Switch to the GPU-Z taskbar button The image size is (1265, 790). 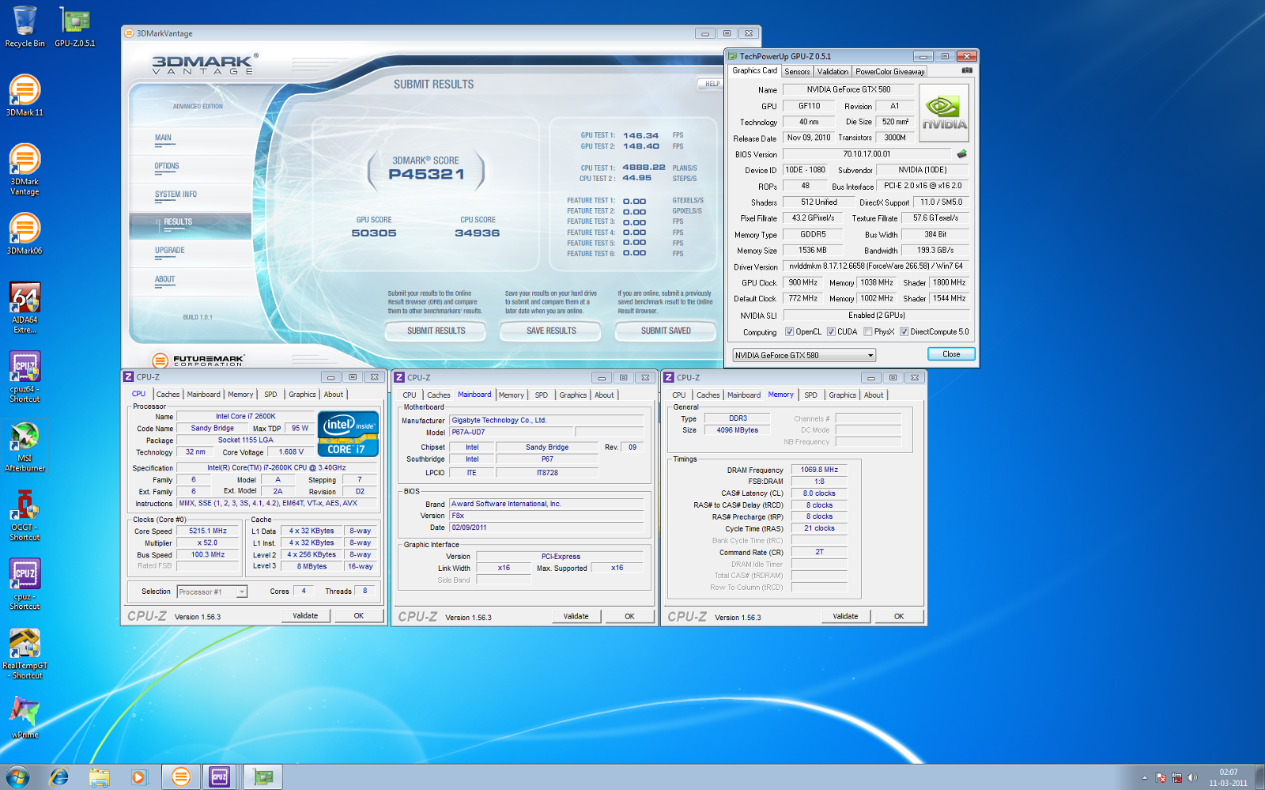click(263, 777)
